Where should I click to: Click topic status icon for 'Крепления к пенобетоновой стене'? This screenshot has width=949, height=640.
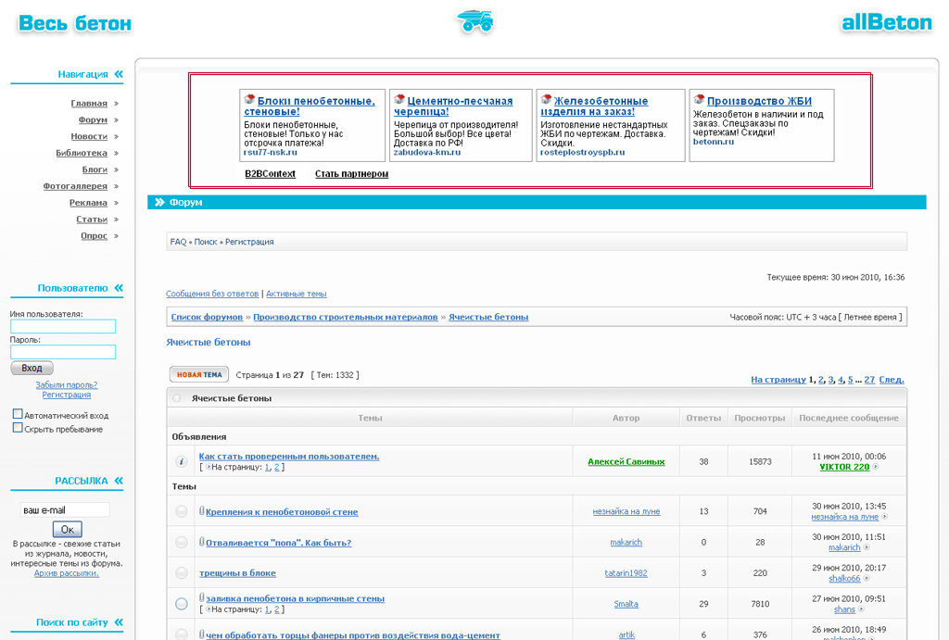(182, 511)
